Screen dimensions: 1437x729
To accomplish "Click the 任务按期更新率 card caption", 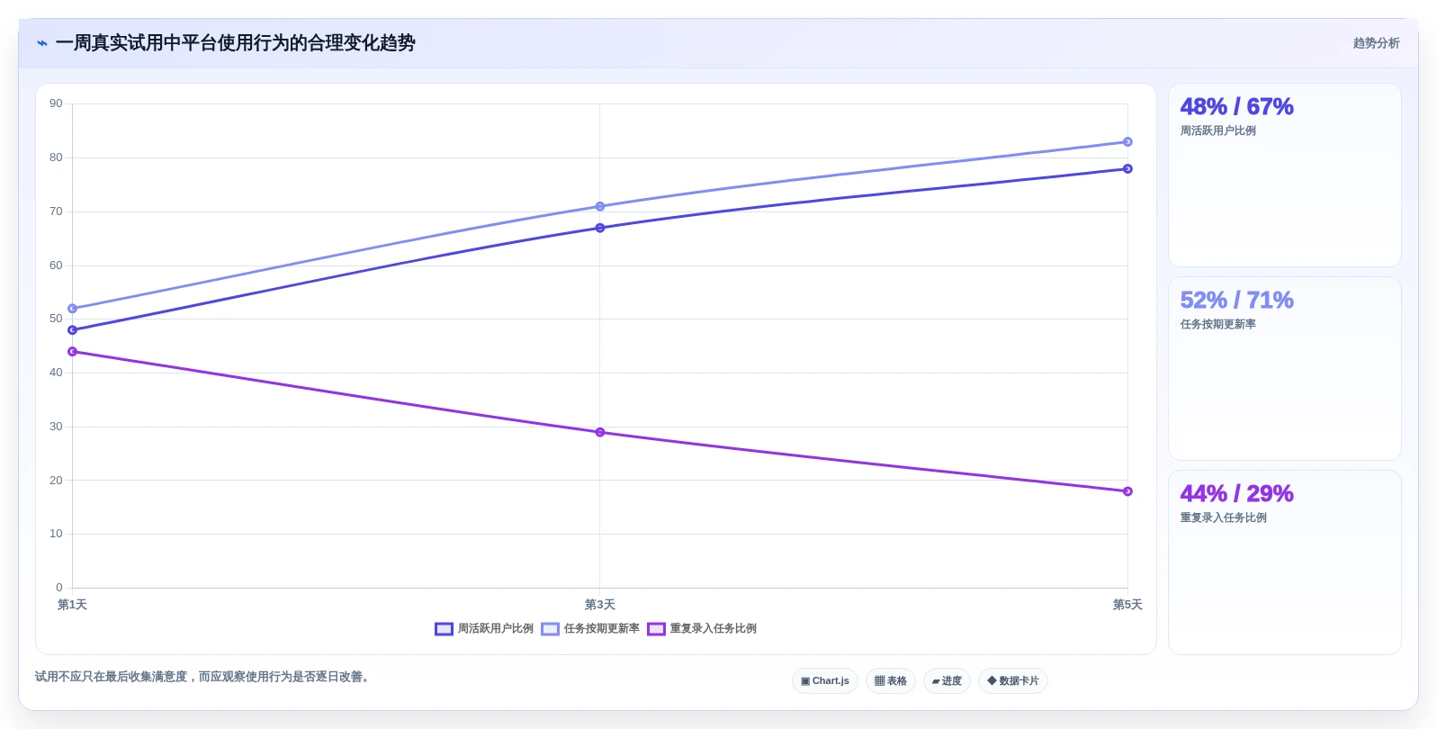I will click(1217, 324).
